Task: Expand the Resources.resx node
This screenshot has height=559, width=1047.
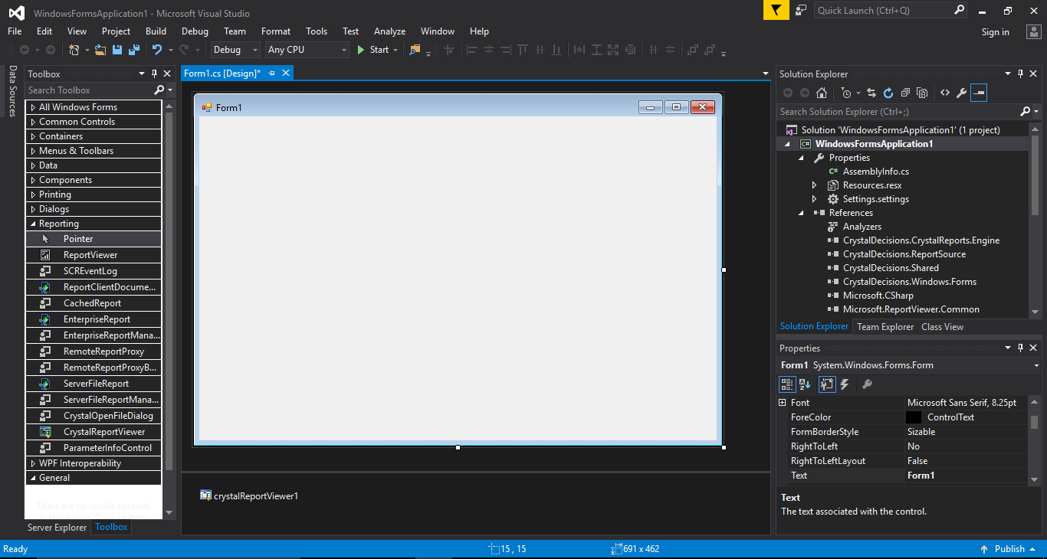Action: tap(814, 185)
